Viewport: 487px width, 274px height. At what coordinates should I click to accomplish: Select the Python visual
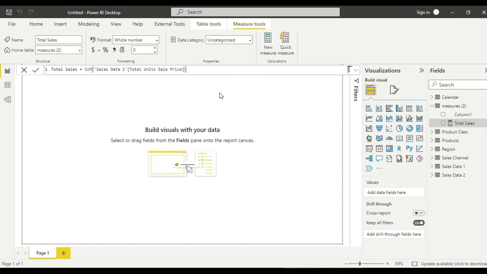[409, 148]
